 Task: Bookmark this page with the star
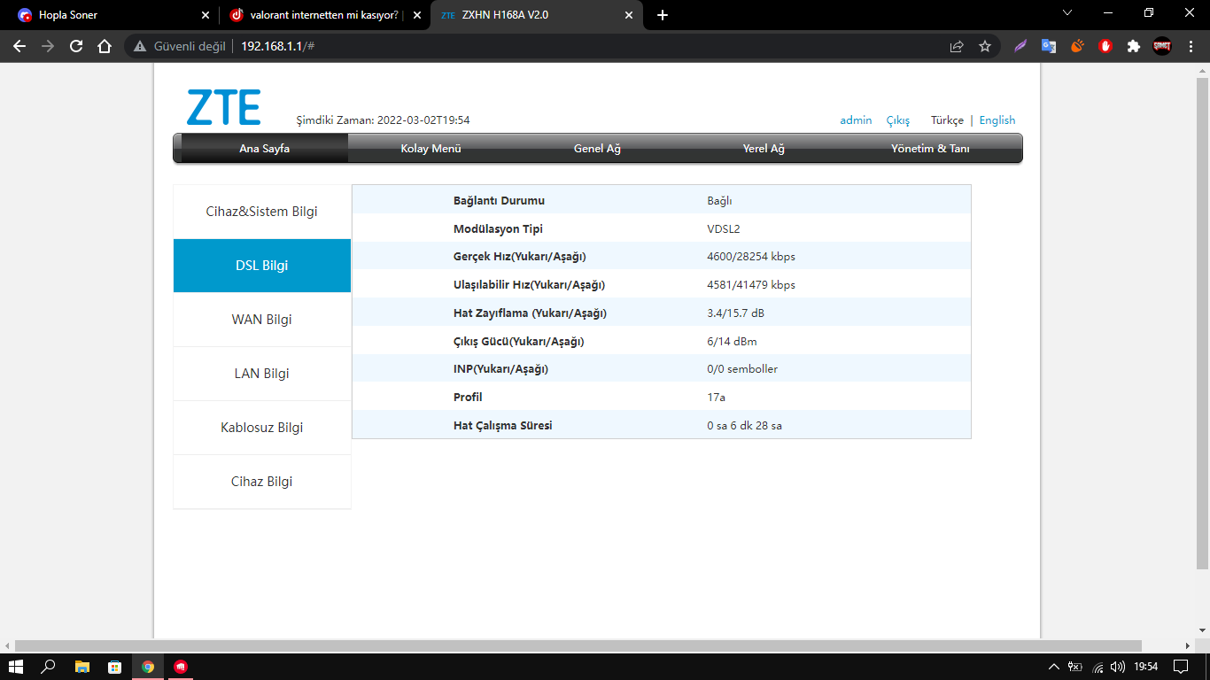[x=985, y=46]
